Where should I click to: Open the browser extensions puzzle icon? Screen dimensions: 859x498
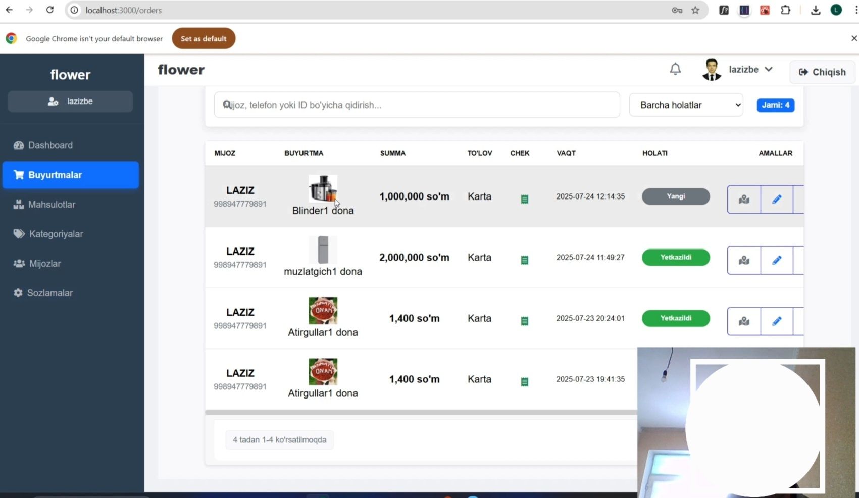click(x=785, y=10)
